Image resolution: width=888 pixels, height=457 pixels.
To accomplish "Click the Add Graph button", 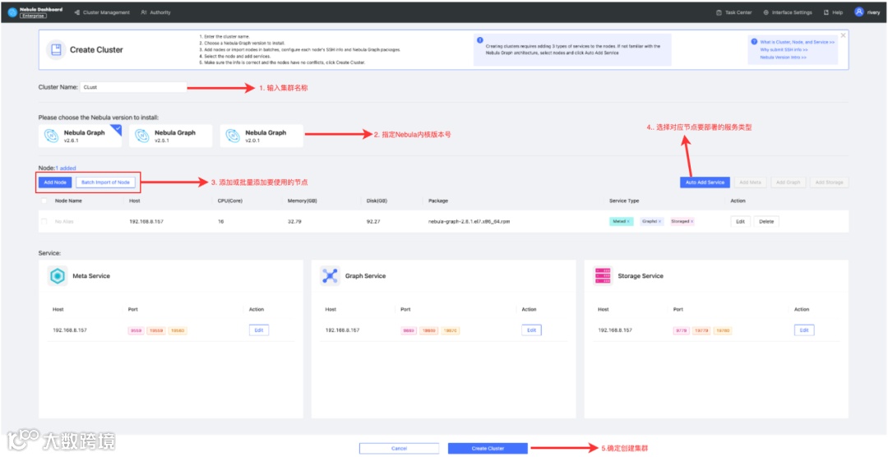I will [x=788, y=182].
